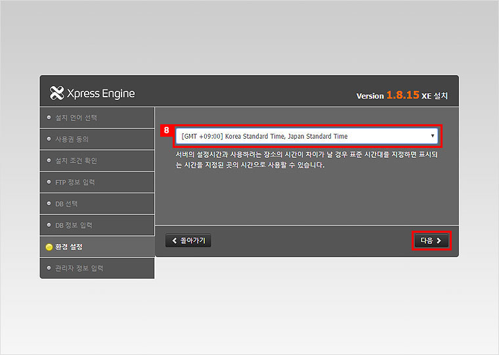Click the yellow bullet beside 환경 설정
499x355 pixels.
pyautogui.click(x=49, y=247)
